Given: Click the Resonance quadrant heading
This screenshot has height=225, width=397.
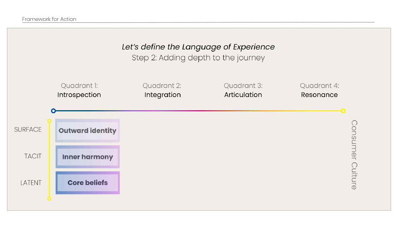Looking at the screenshot, I should [319, 95].
